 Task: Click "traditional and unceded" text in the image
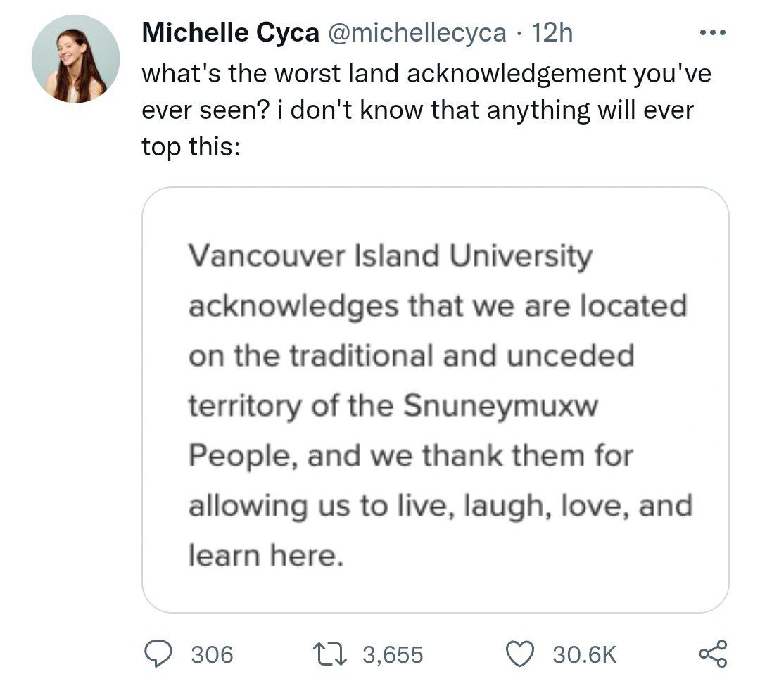(461, 356)
